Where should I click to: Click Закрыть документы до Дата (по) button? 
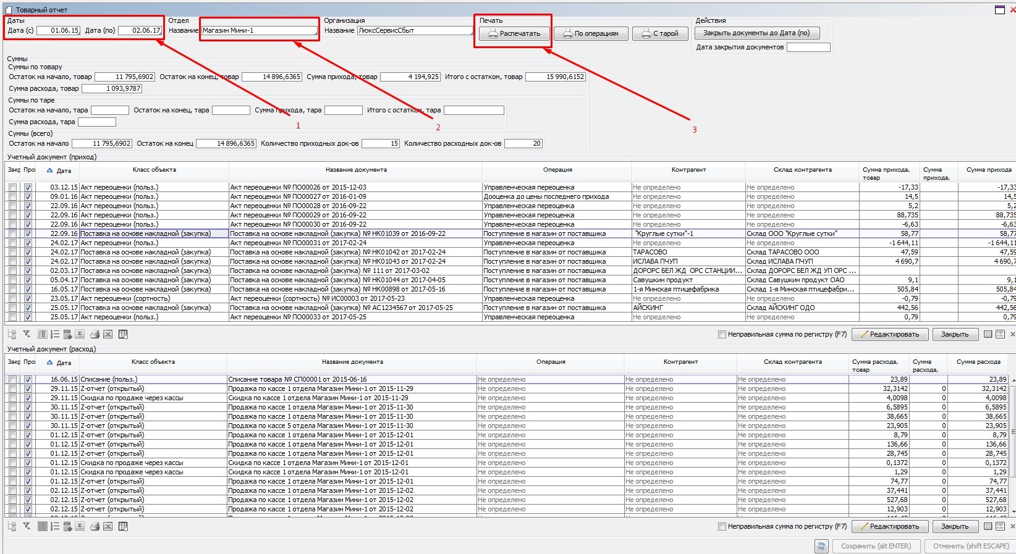[756, 33]
